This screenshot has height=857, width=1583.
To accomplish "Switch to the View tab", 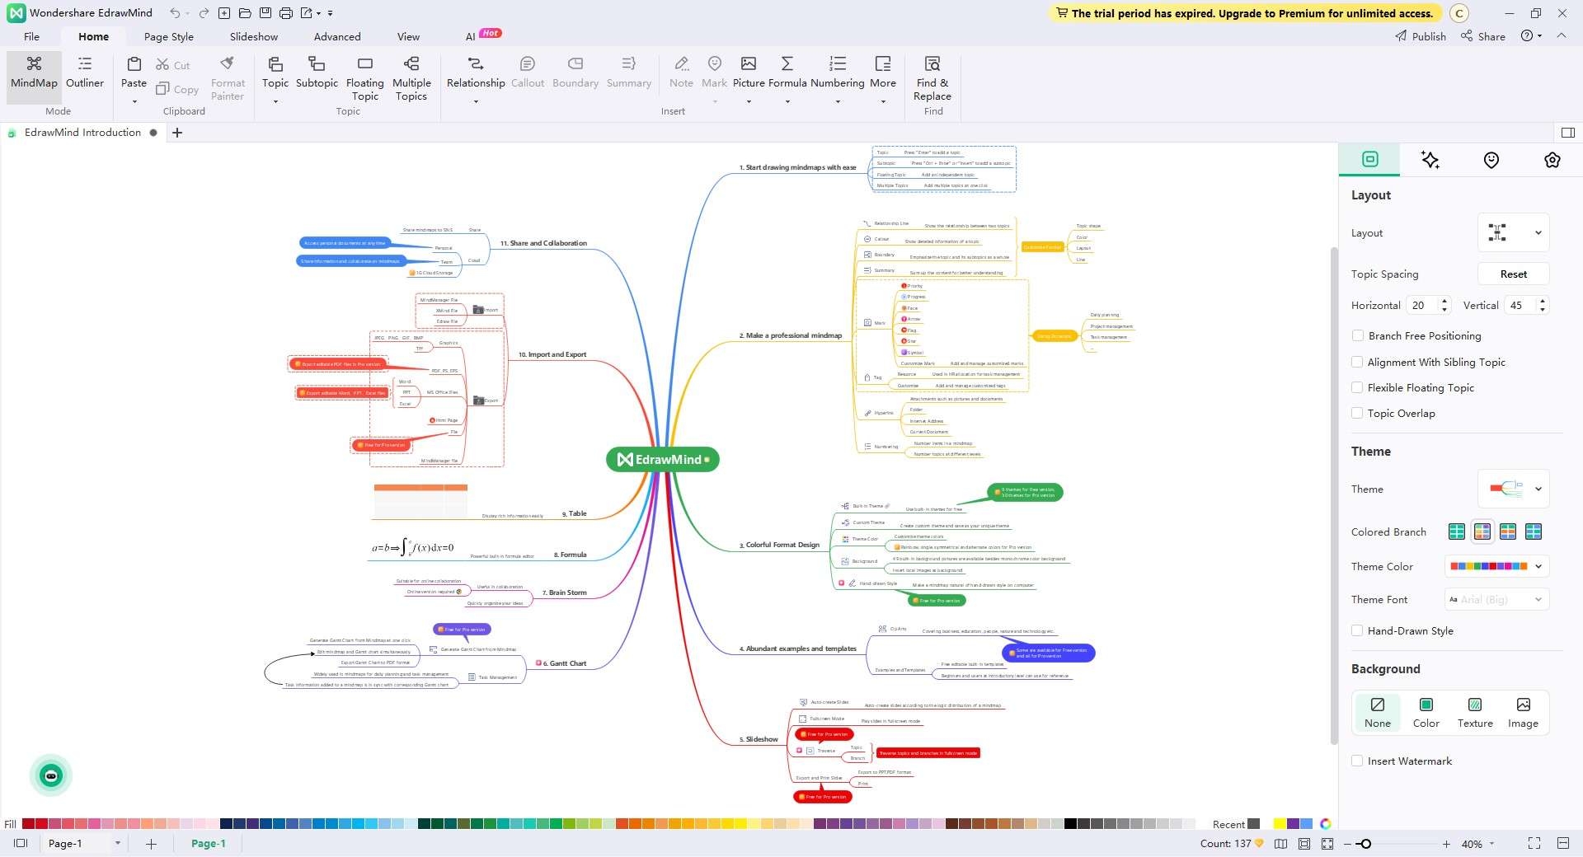I will (408, 36).
